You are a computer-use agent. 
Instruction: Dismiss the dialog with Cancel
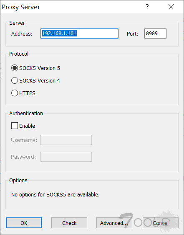coord(161,223)
